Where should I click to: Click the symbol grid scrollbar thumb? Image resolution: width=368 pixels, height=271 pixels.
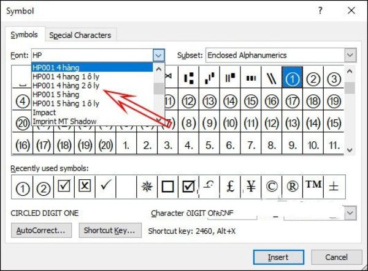[x=350, y=88]
